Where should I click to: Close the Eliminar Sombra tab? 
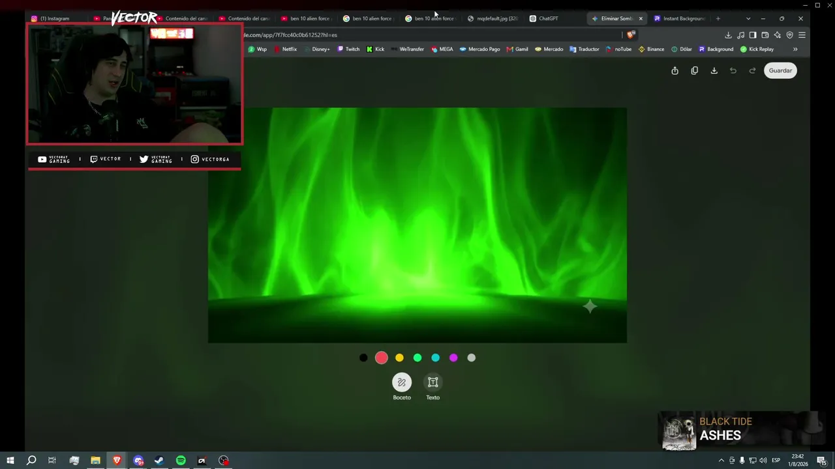[641, 18]
